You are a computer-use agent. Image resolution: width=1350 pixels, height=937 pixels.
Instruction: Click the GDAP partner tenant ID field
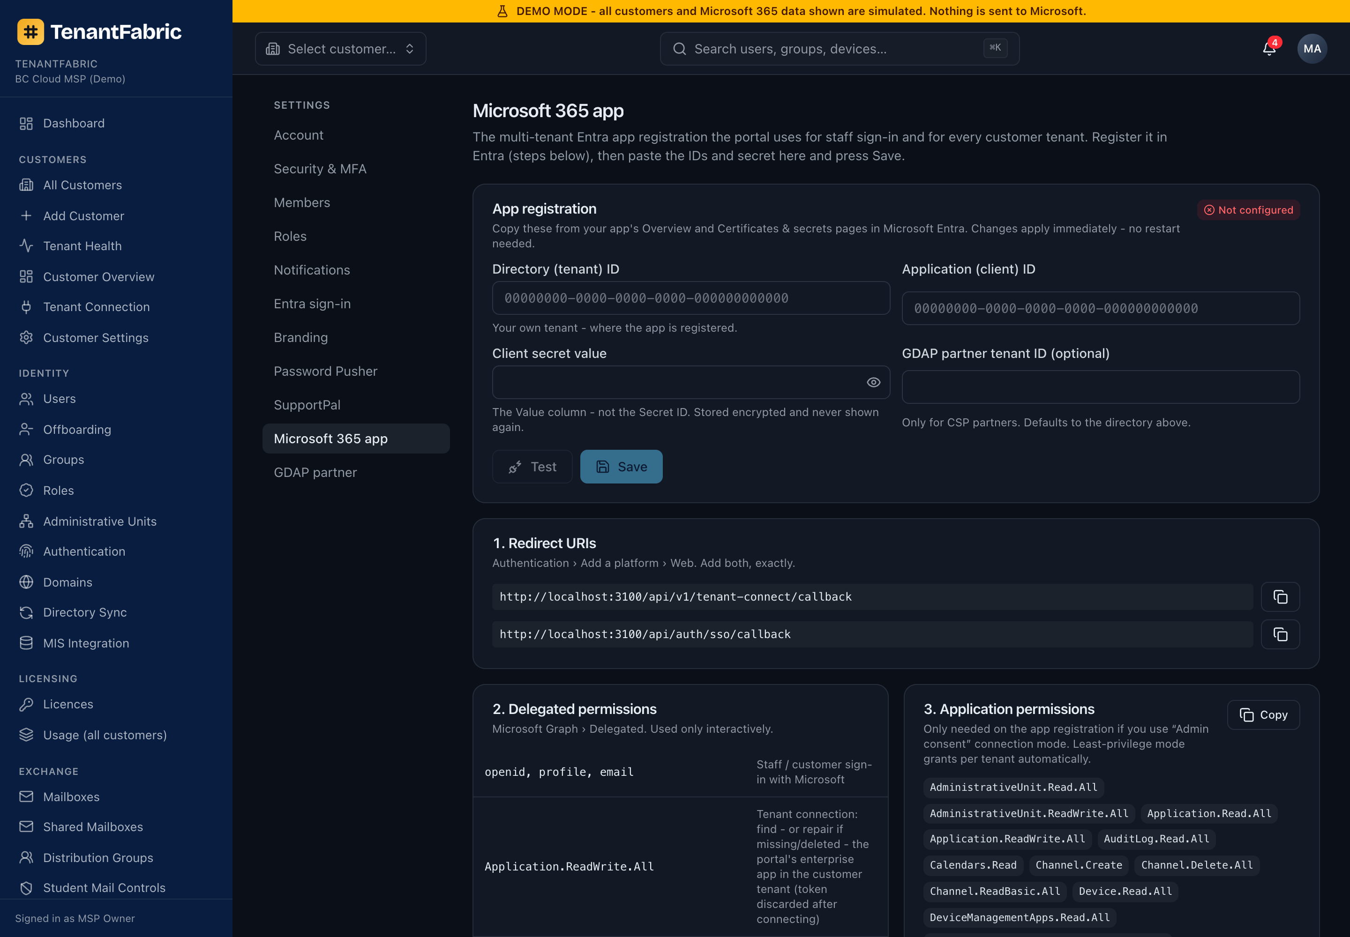pyautogui.click(x=1100, y=387)
